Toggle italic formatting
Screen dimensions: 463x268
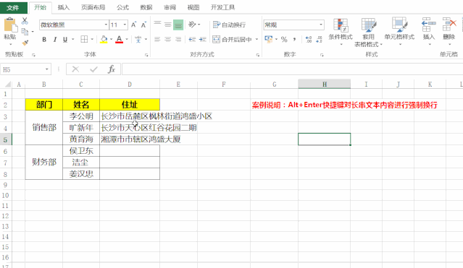pos(54,40)
